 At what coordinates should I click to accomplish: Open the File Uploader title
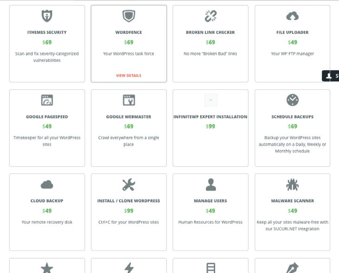[x=292, y=32]
